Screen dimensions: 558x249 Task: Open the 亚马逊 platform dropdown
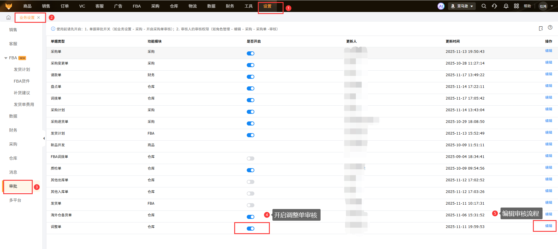coord(462,6)
